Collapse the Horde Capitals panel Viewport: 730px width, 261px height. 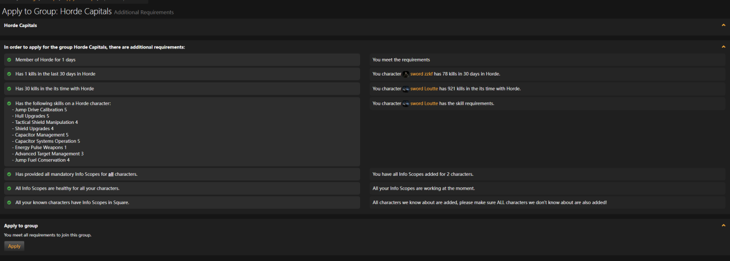point(723,25)
